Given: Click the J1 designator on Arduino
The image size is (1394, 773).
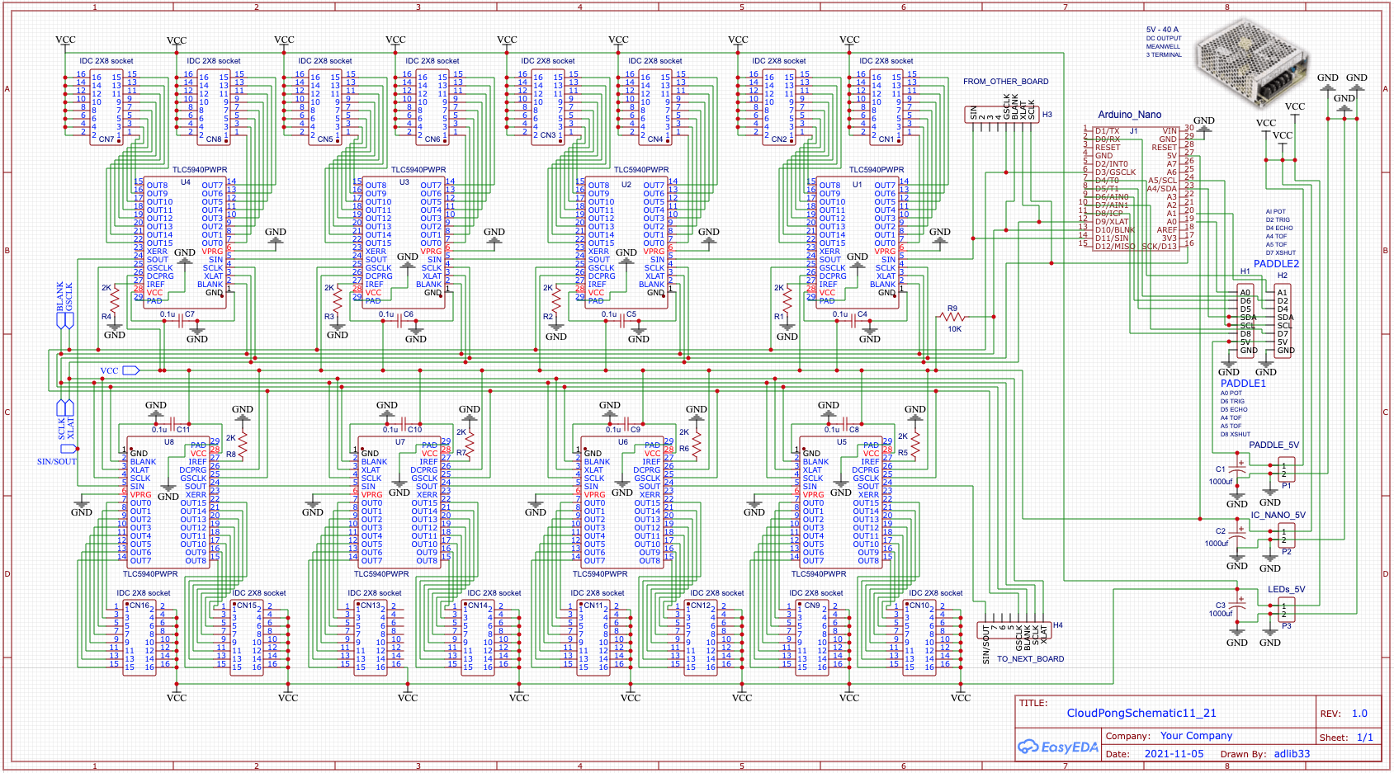Looking at the screenshot, I should [x=1133, y=131].
